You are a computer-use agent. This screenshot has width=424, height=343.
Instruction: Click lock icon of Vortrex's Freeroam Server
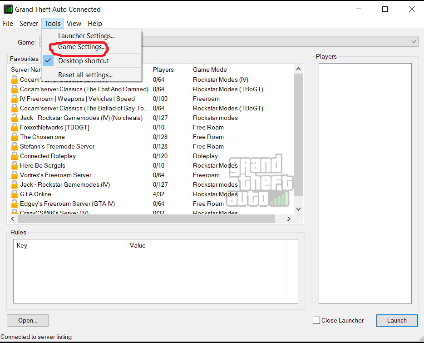click(x=15, y=175)
